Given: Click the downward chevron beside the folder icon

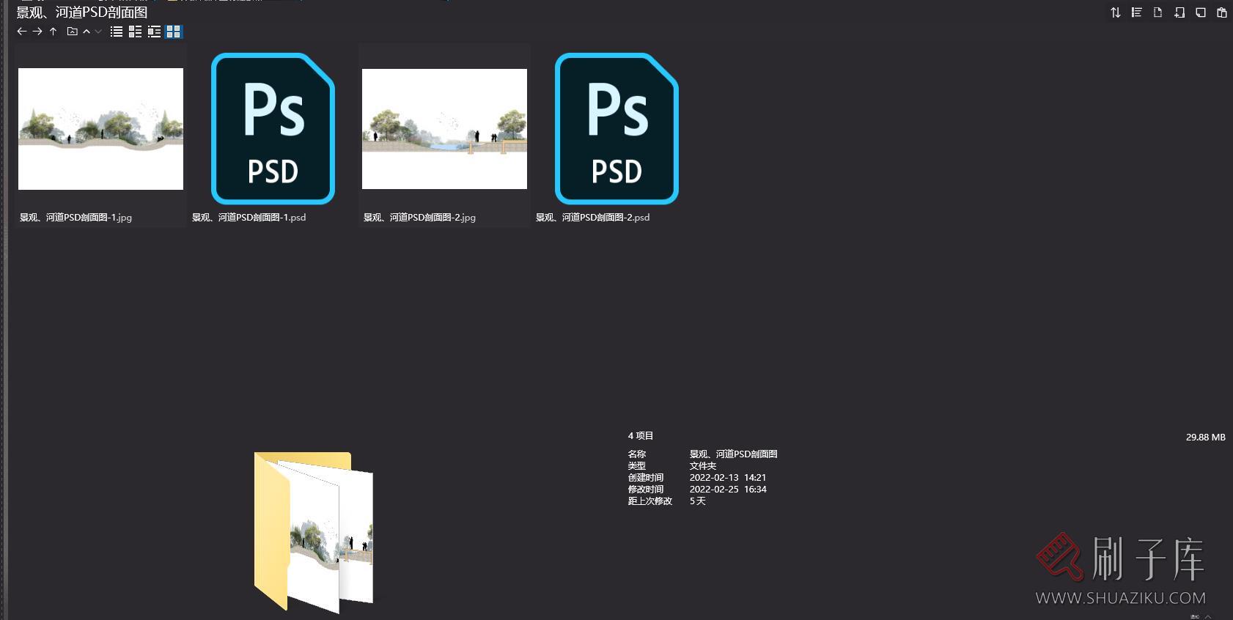Looking at the screenshot, I should (x=98, y=32).
